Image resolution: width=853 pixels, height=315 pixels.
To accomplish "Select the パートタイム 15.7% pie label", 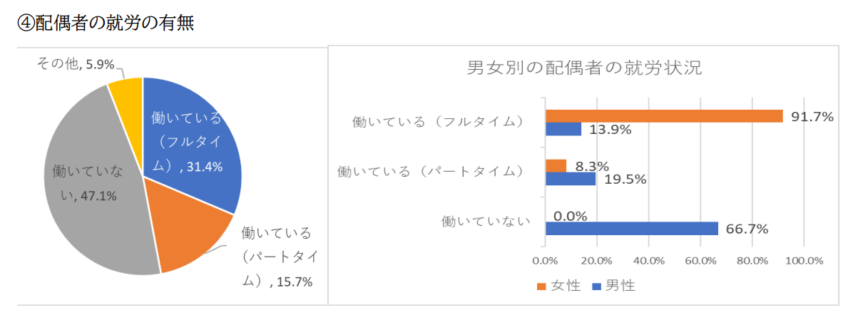I will (278, 257).
